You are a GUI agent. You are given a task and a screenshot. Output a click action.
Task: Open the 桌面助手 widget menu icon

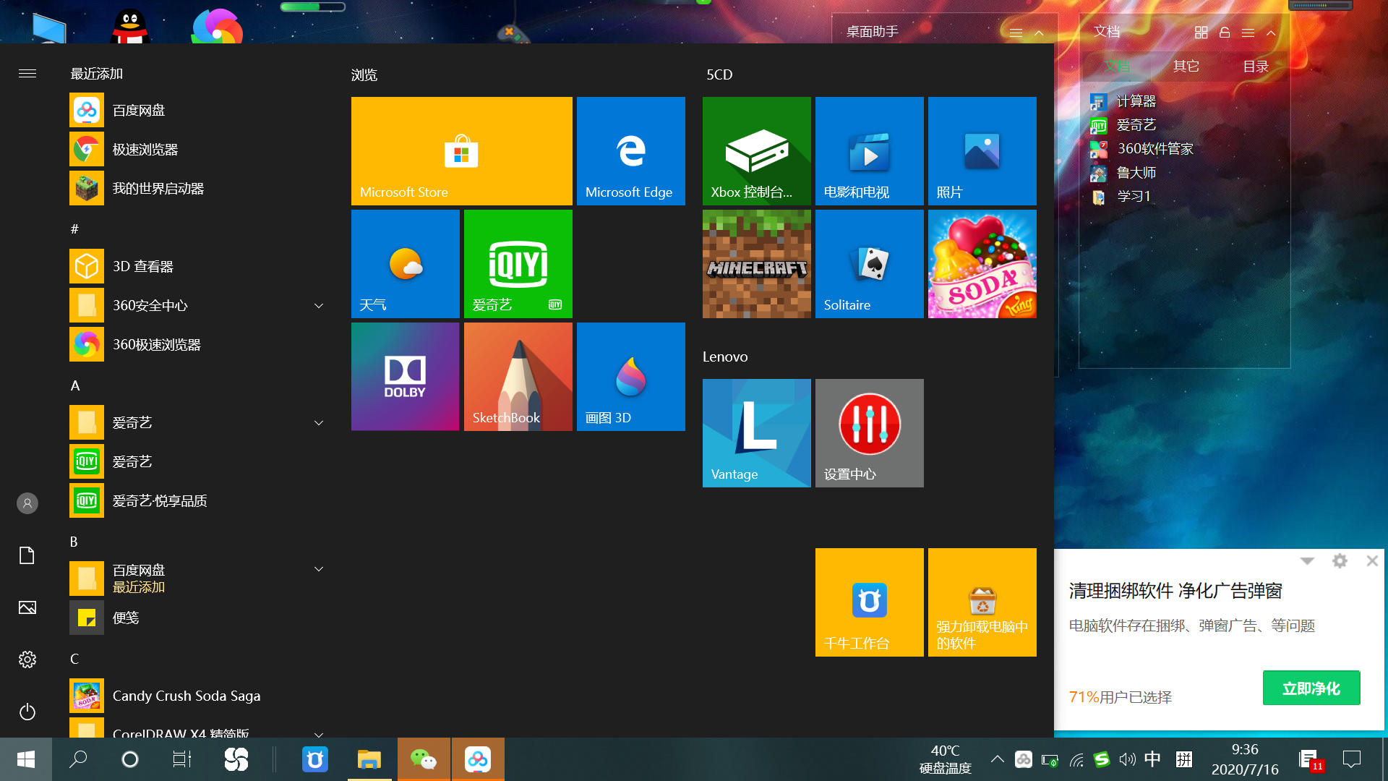click(x=1016, y=33)
